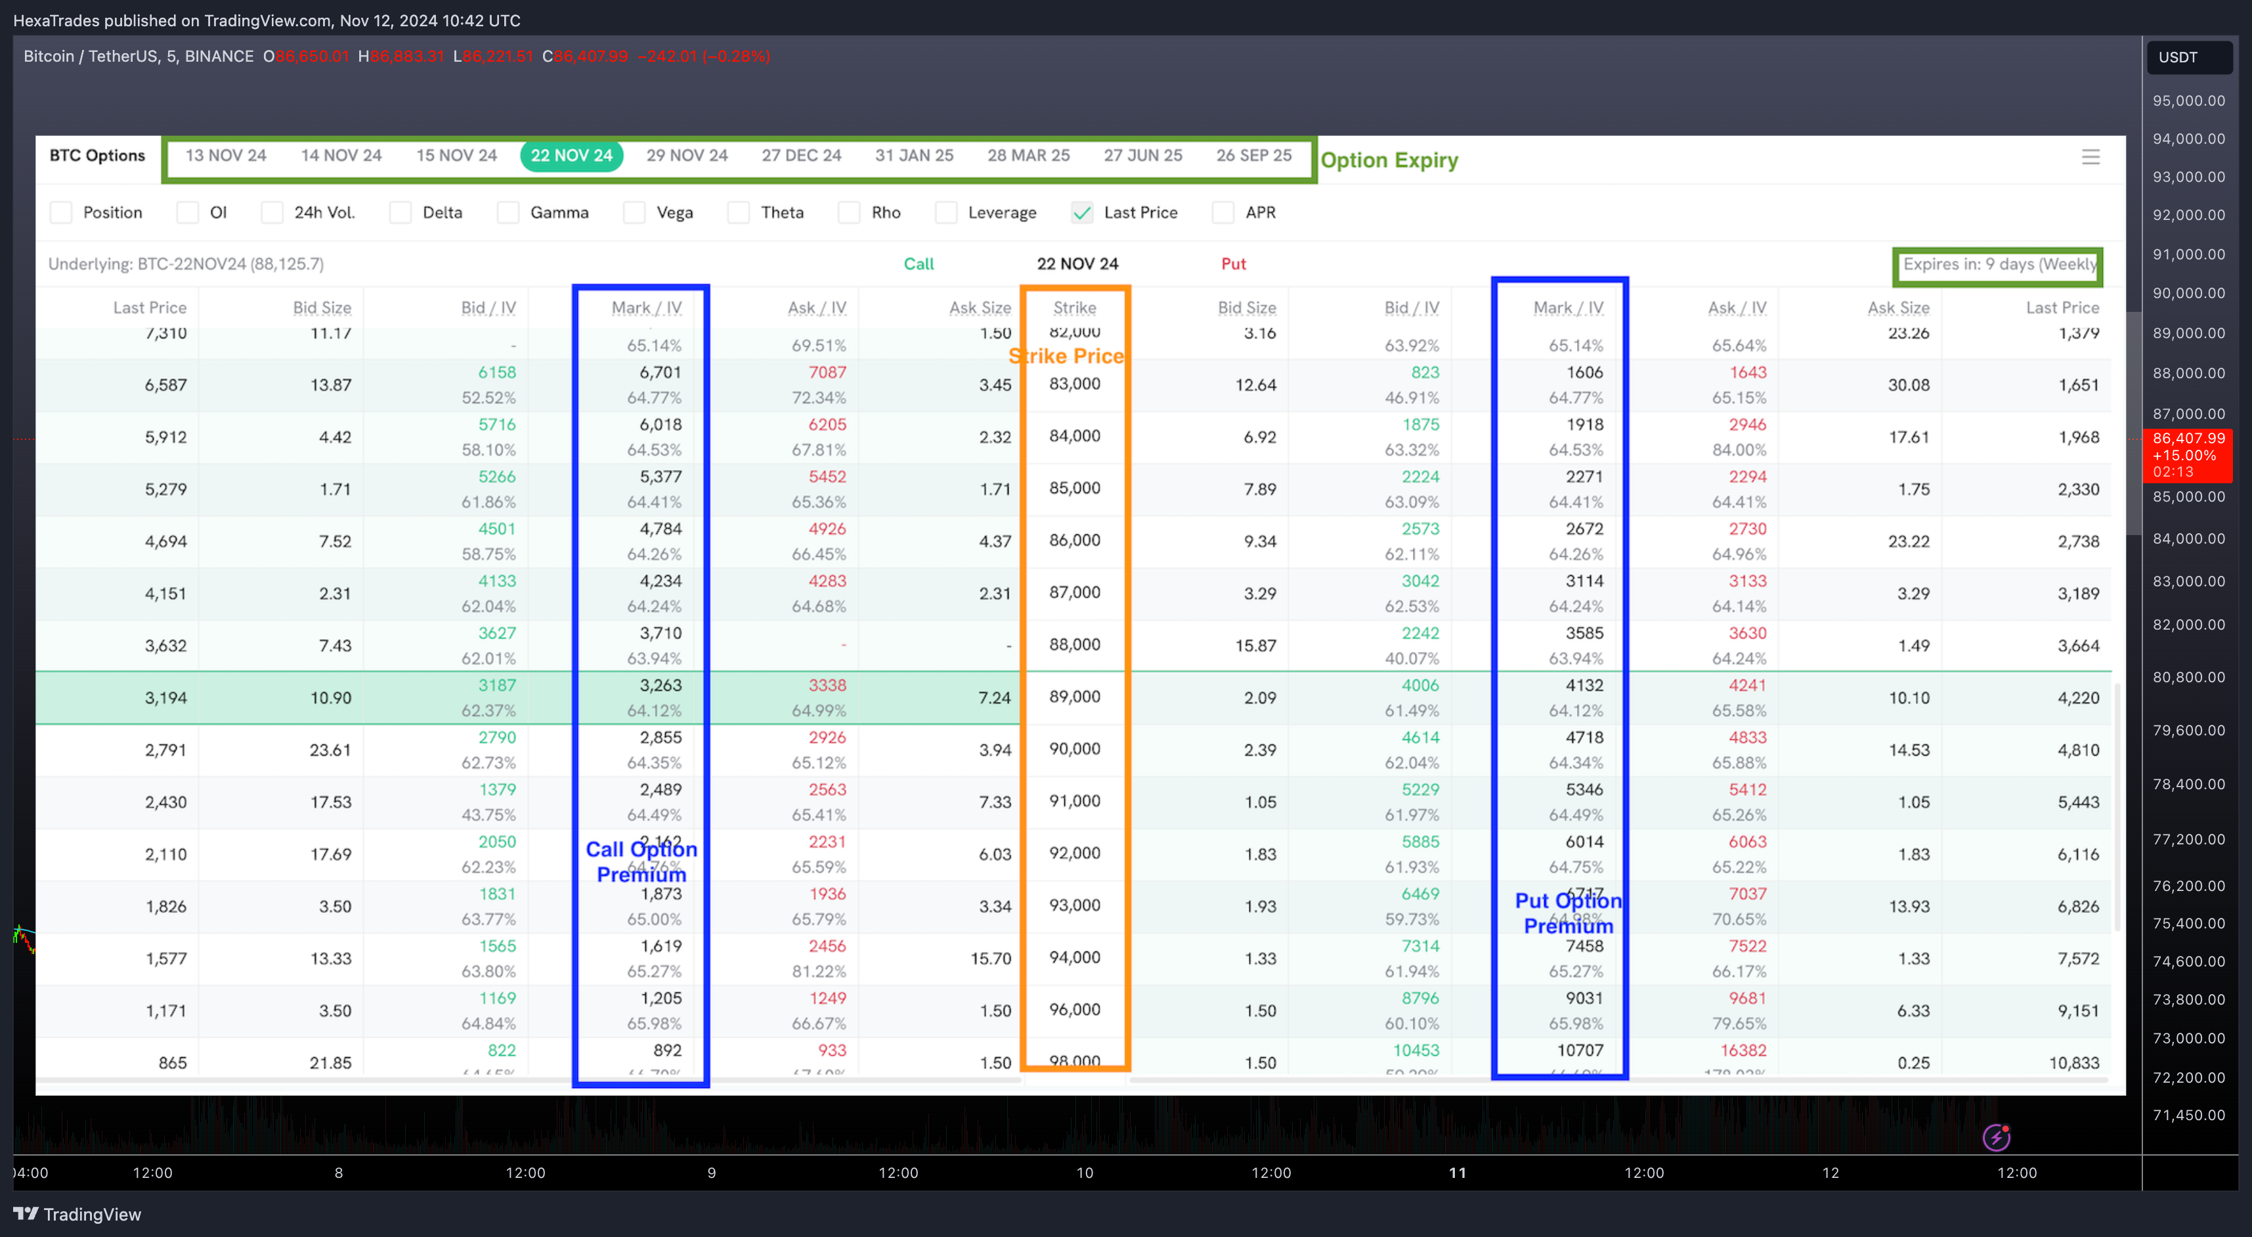This screenshot has width=2252, height=1237.
Task: Click the TradingView logo
Action: 77,1214
